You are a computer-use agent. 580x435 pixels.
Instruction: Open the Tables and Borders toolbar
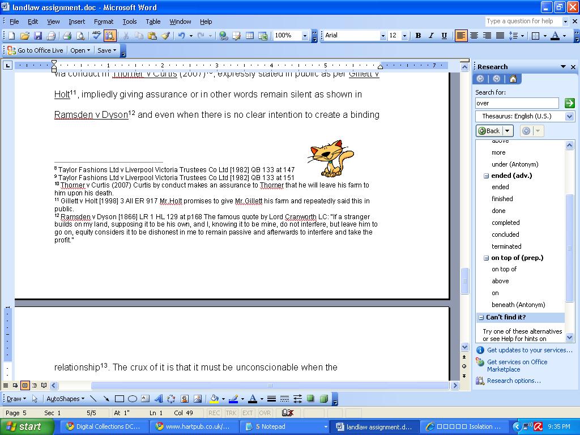236,36
